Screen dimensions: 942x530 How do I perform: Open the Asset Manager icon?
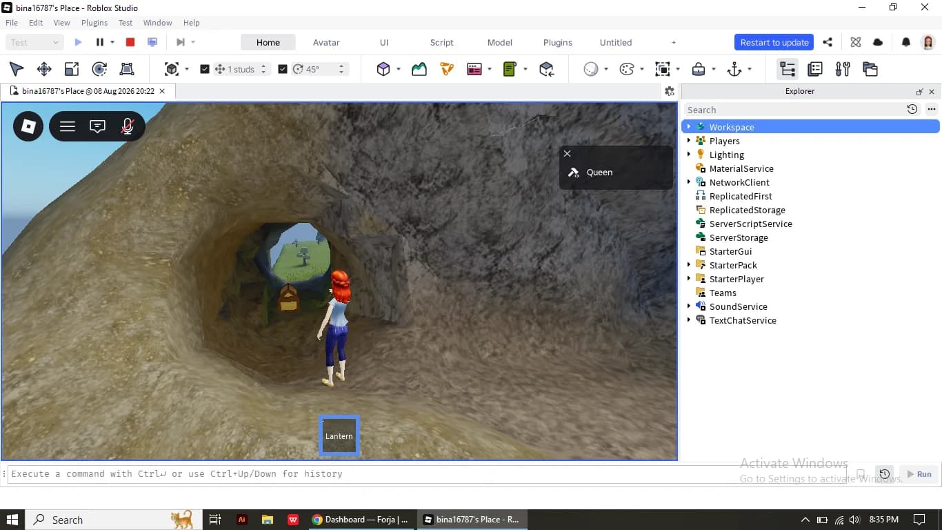point(870,69)
